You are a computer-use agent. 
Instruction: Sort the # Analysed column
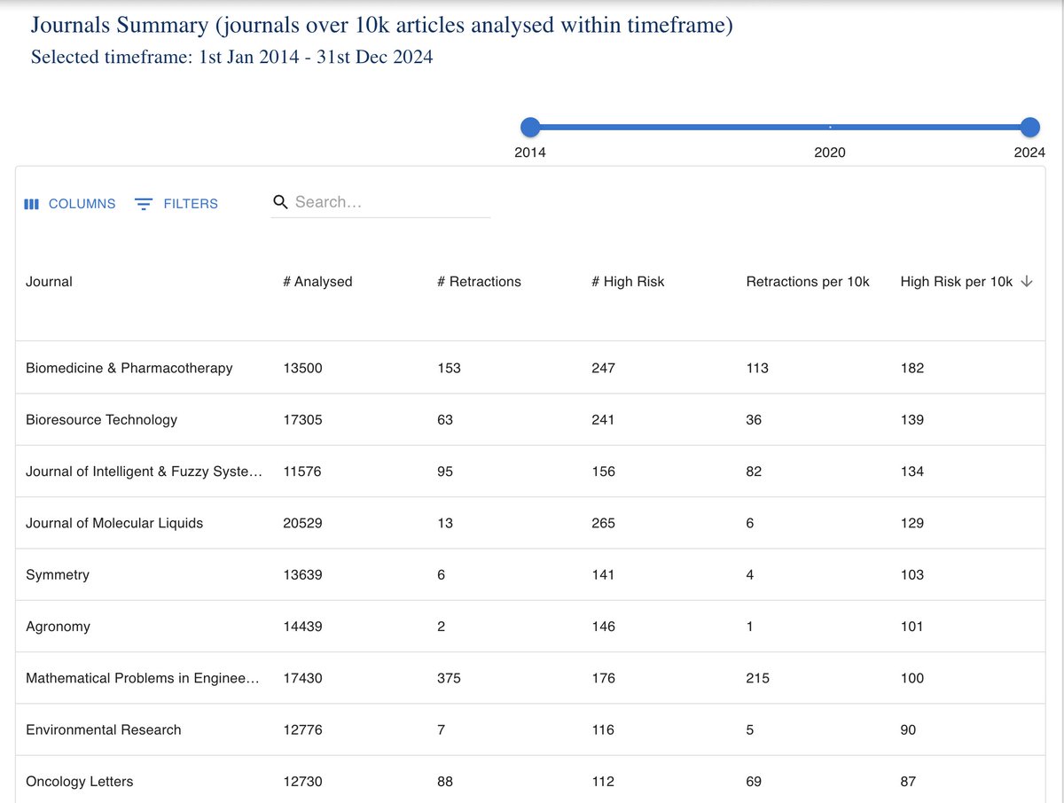[317, 281]
